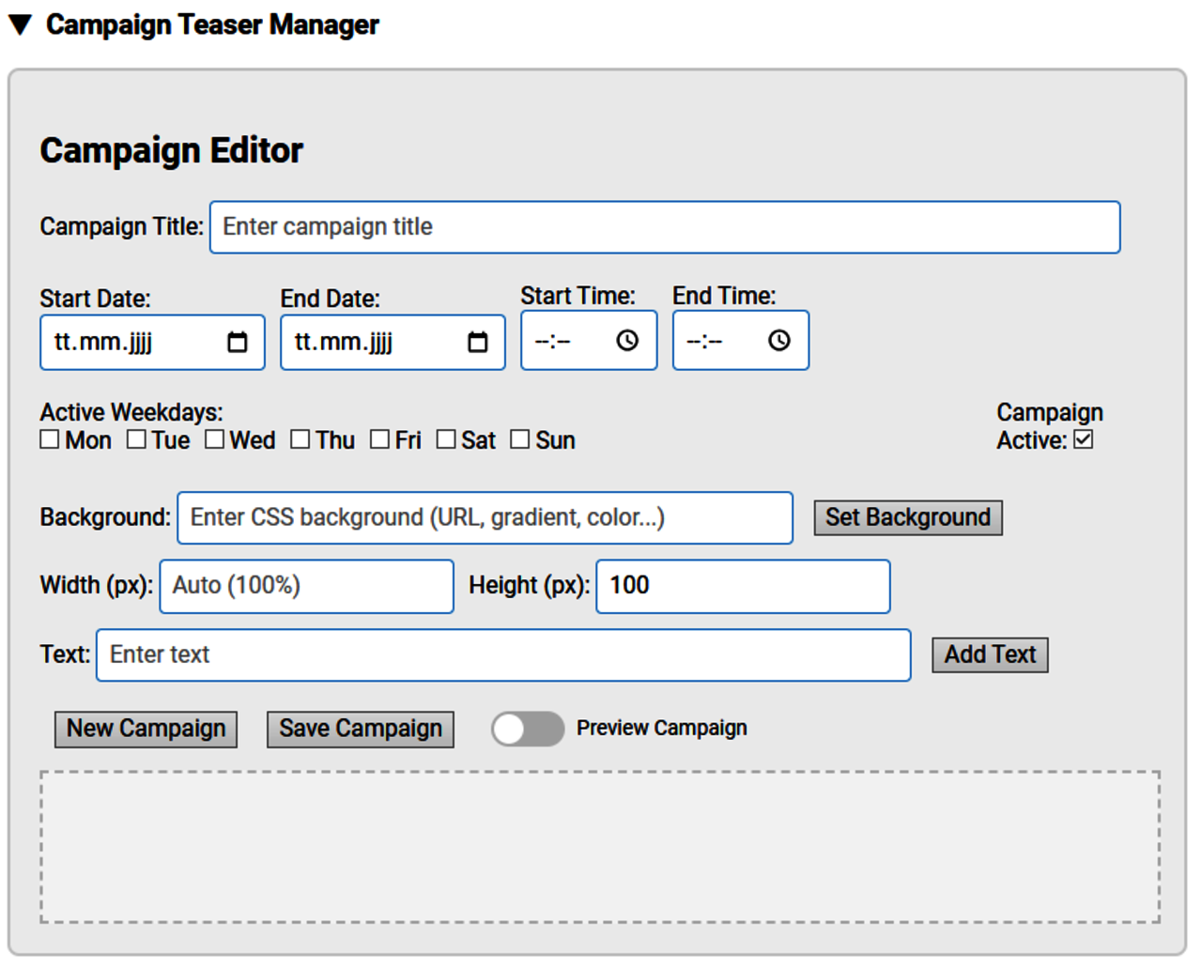
Task: Open the End Date calendar picker icon
Action: coord(478,343)
